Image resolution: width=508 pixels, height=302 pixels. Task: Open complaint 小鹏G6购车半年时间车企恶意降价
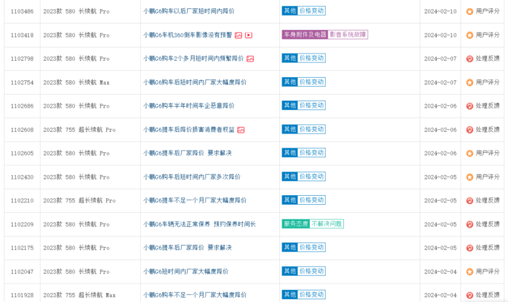pos(189,106)
